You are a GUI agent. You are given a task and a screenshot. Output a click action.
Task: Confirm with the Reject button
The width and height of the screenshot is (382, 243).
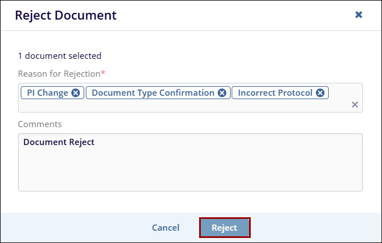(224, 228)
